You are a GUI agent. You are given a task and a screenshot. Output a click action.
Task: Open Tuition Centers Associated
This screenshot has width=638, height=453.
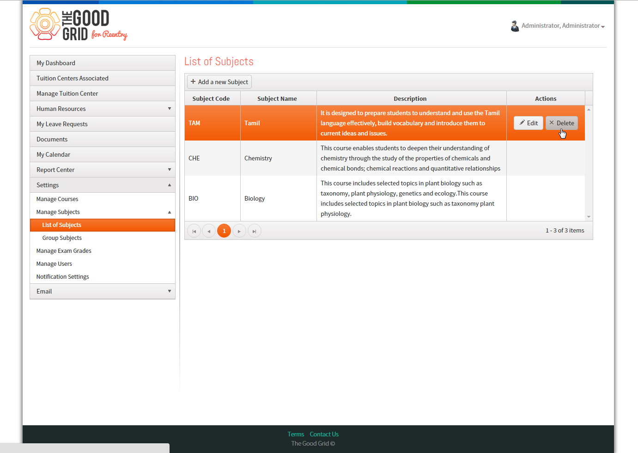click(x=103, y=78)
